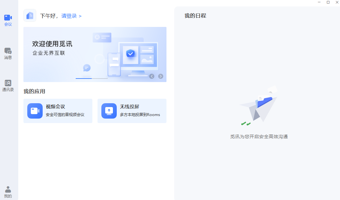The width and height of the screenshot is (340, 200).
Task: Minimize the 觅讯 window
Action: tap(319, 2)
